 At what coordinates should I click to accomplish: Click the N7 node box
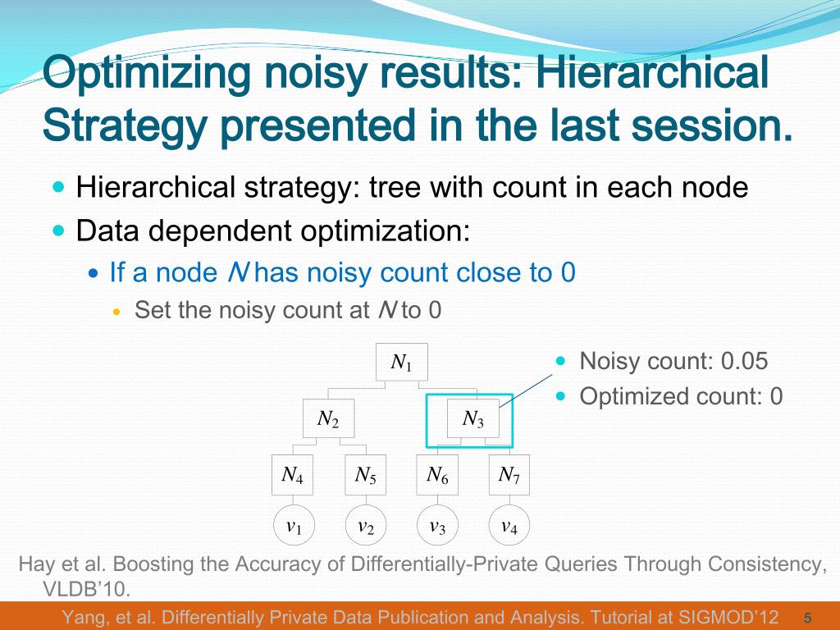coord(509,475)
